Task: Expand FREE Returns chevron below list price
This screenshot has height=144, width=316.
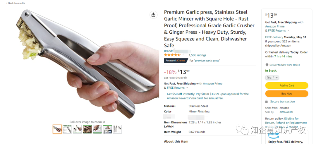Action: [x=187, y=88]
